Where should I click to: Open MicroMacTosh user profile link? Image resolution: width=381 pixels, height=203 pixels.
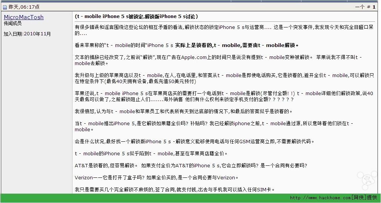coord(23,17)
